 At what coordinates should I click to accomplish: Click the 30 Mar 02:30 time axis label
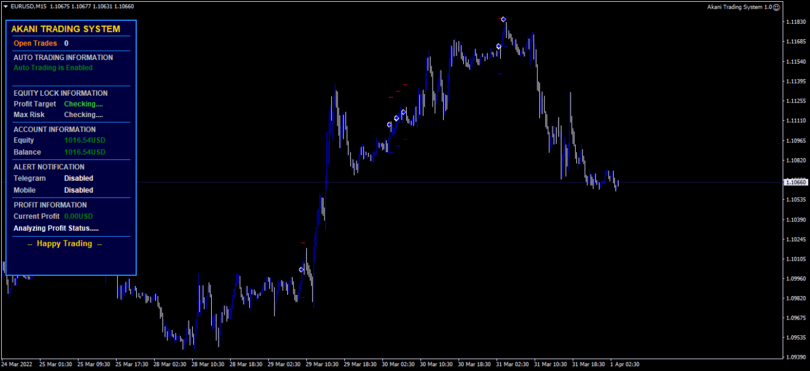point(398,364)
